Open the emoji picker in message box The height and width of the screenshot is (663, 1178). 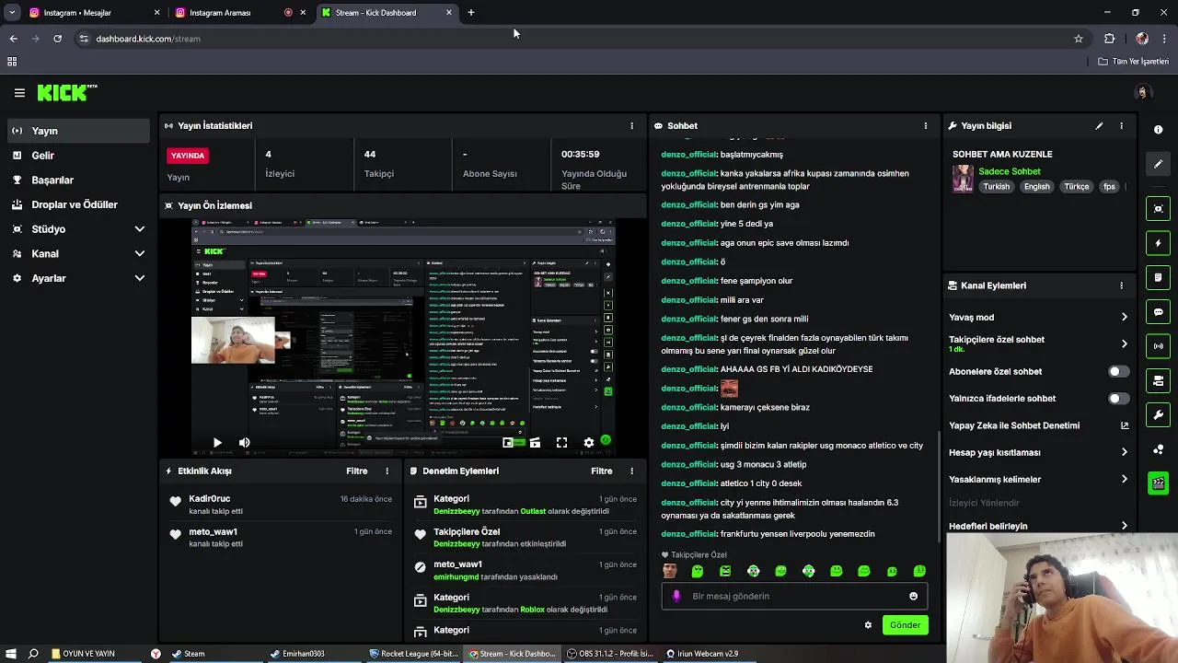[913, 596]
